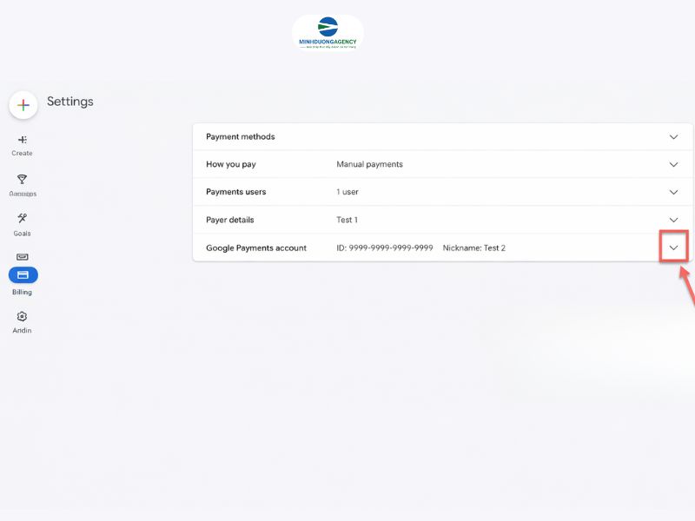Select the Campaigns icon in the sidebar
The height and width of the screenshot is (521, 695).
point(22,182)
